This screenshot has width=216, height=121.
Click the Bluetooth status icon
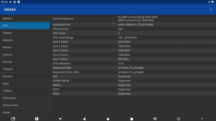click(x=209, y=2)
